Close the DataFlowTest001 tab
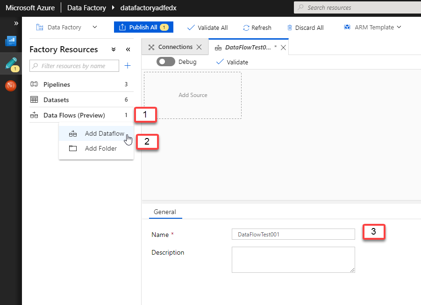421x305 pixels. point(283,48)
